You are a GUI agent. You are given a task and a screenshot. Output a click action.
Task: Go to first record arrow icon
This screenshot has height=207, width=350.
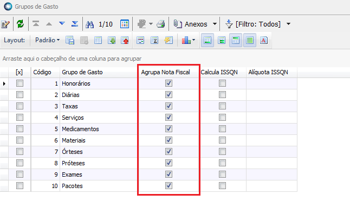[x=36, y=24]
